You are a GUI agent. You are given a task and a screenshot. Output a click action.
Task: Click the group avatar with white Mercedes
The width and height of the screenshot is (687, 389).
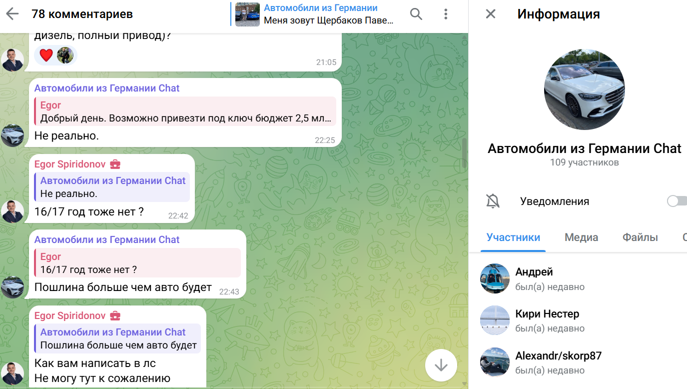pos(584,89)
